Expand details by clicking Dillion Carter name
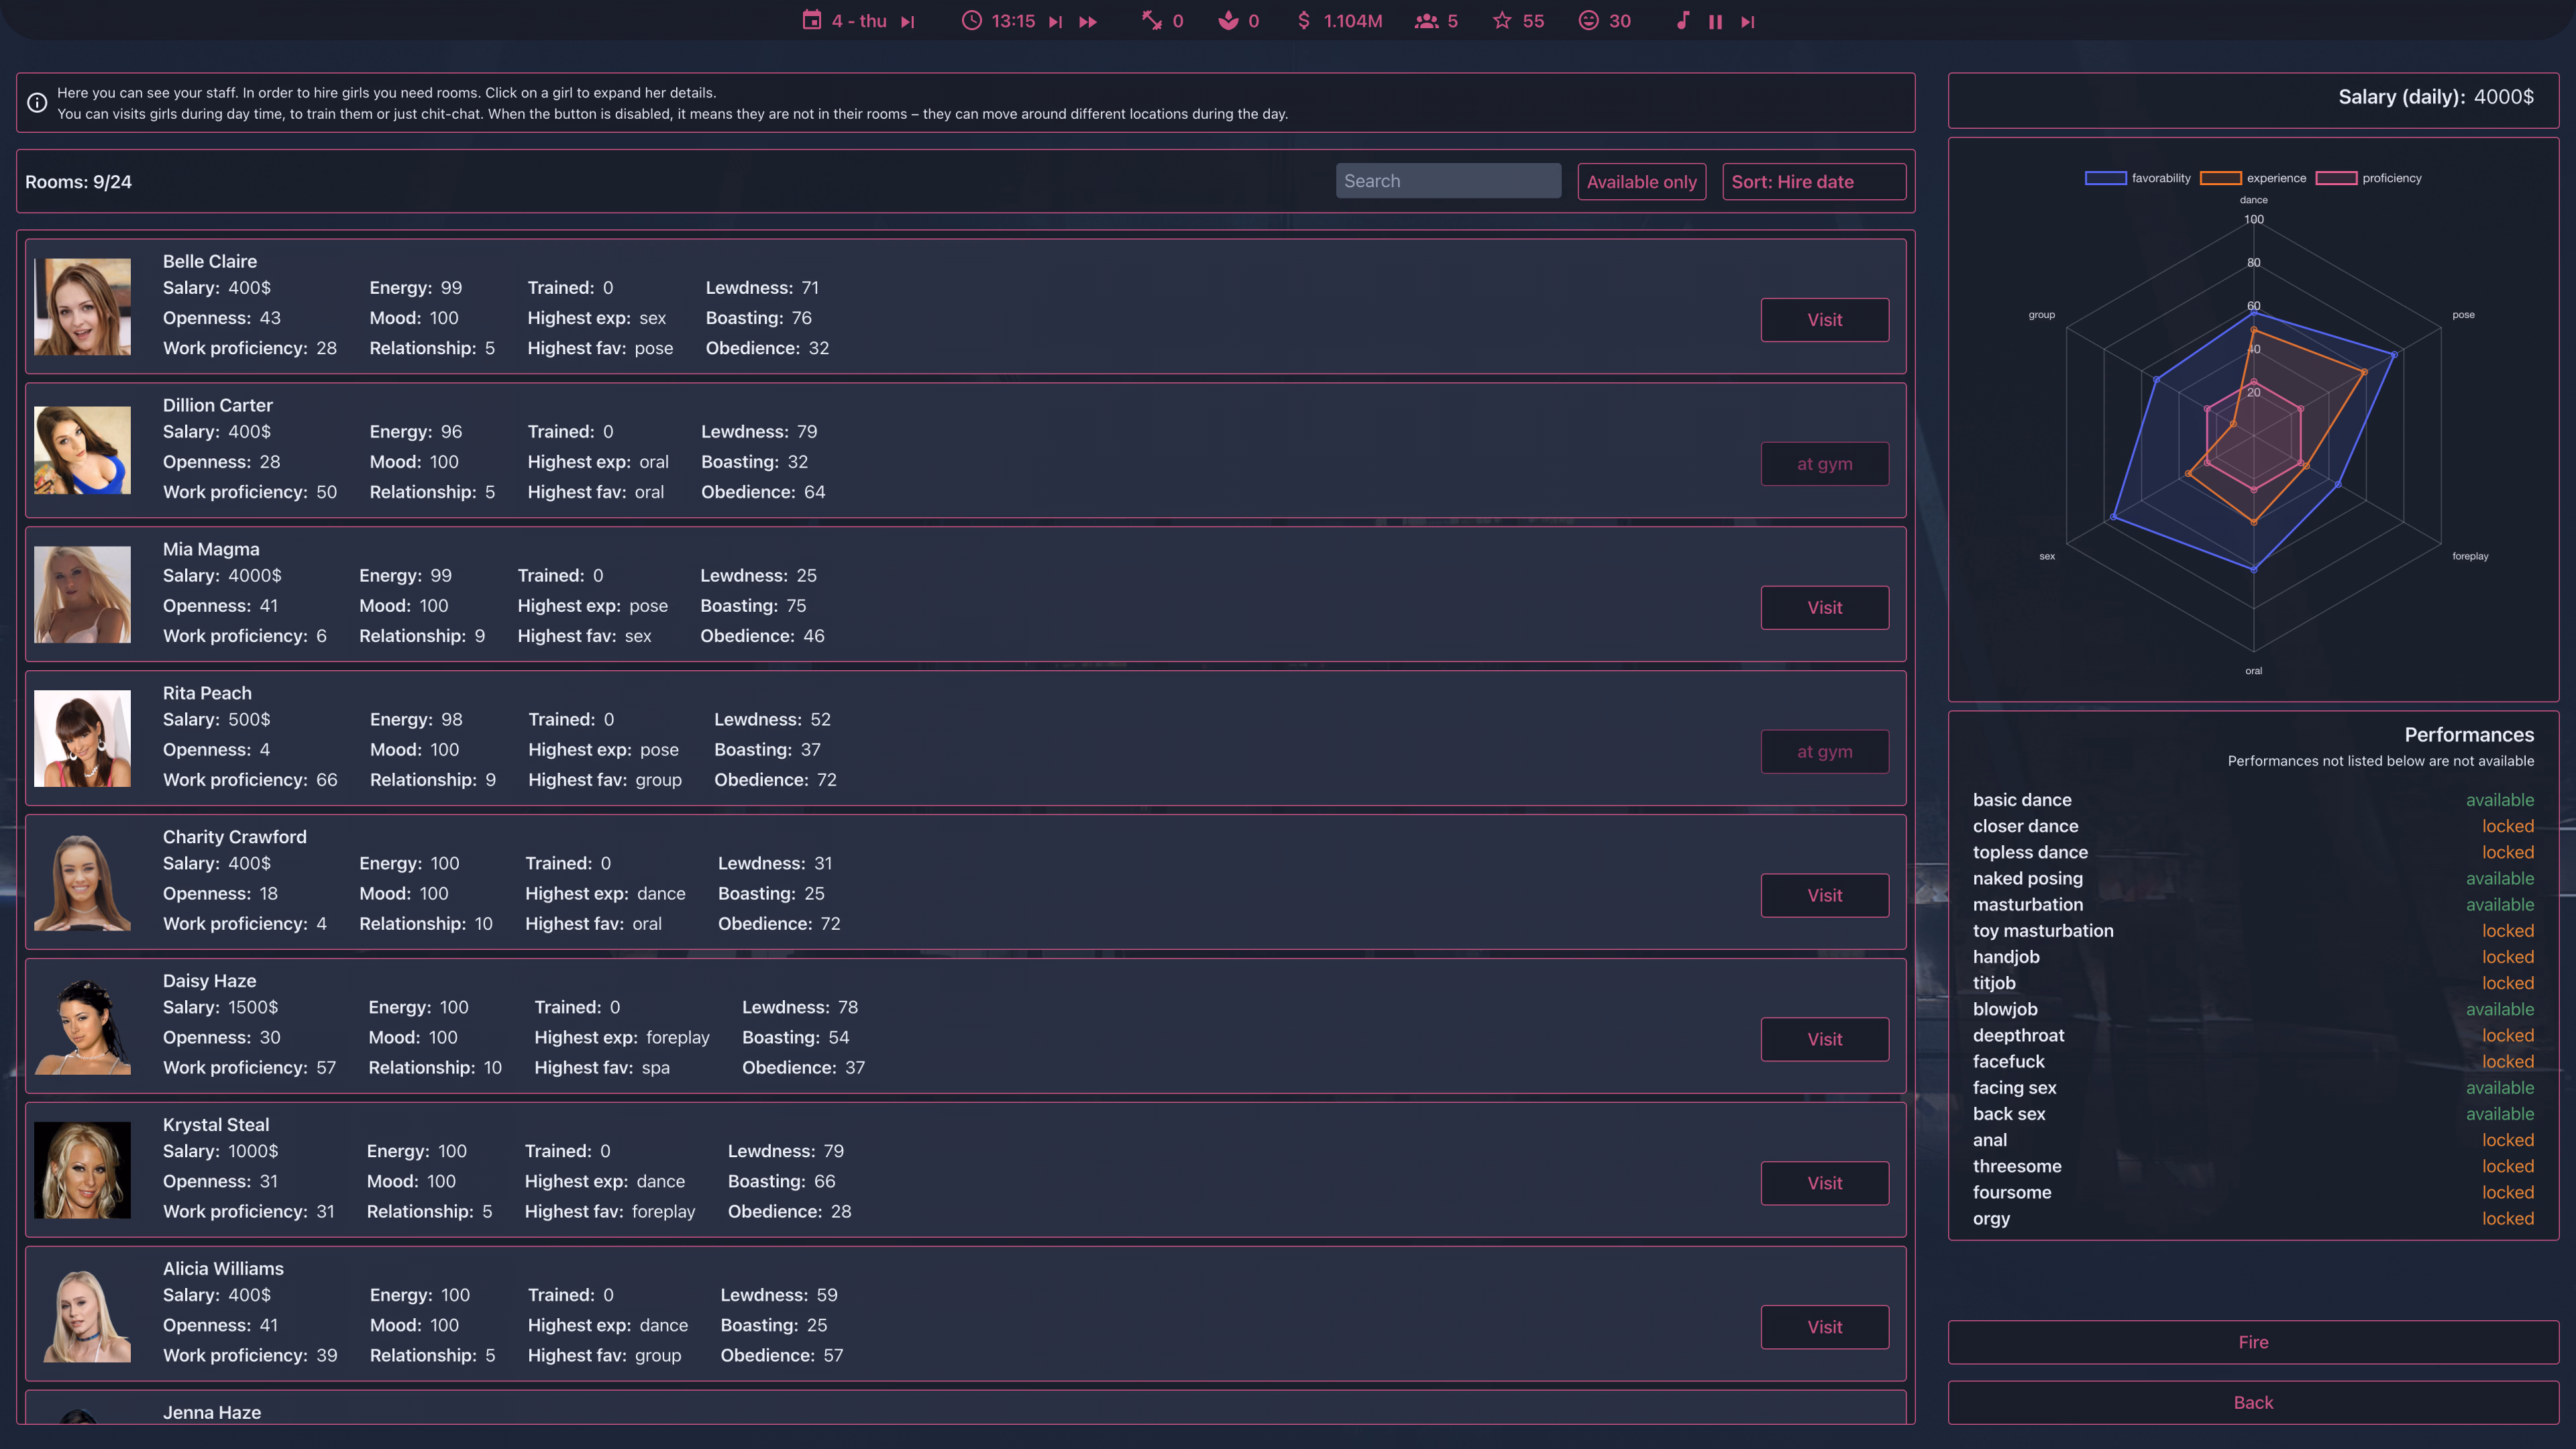2576x1449 pixels. [x=218, y=405]
